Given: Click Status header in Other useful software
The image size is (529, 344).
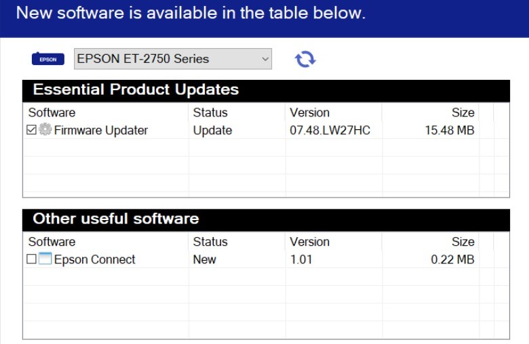Looking at the screenshot, I should point(210,242).
